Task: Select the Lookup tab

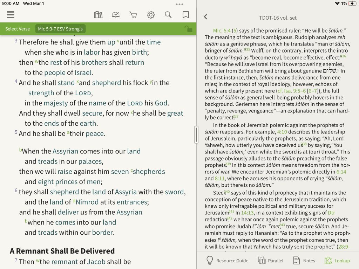Action: [x=337, y=261]
